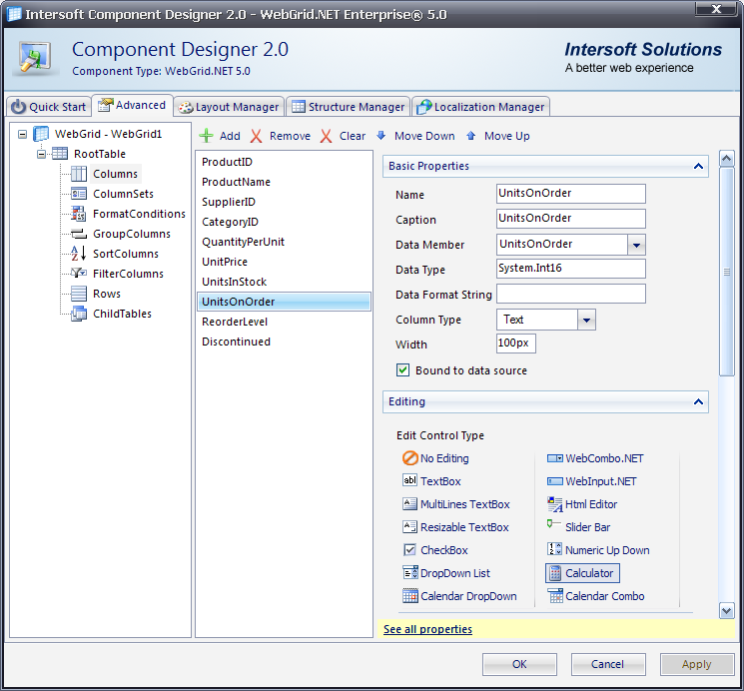Collapse the WebGrid - WebGrid1 tree node
The width and height of the screenshot is (744, 691).
pos(22,135)
